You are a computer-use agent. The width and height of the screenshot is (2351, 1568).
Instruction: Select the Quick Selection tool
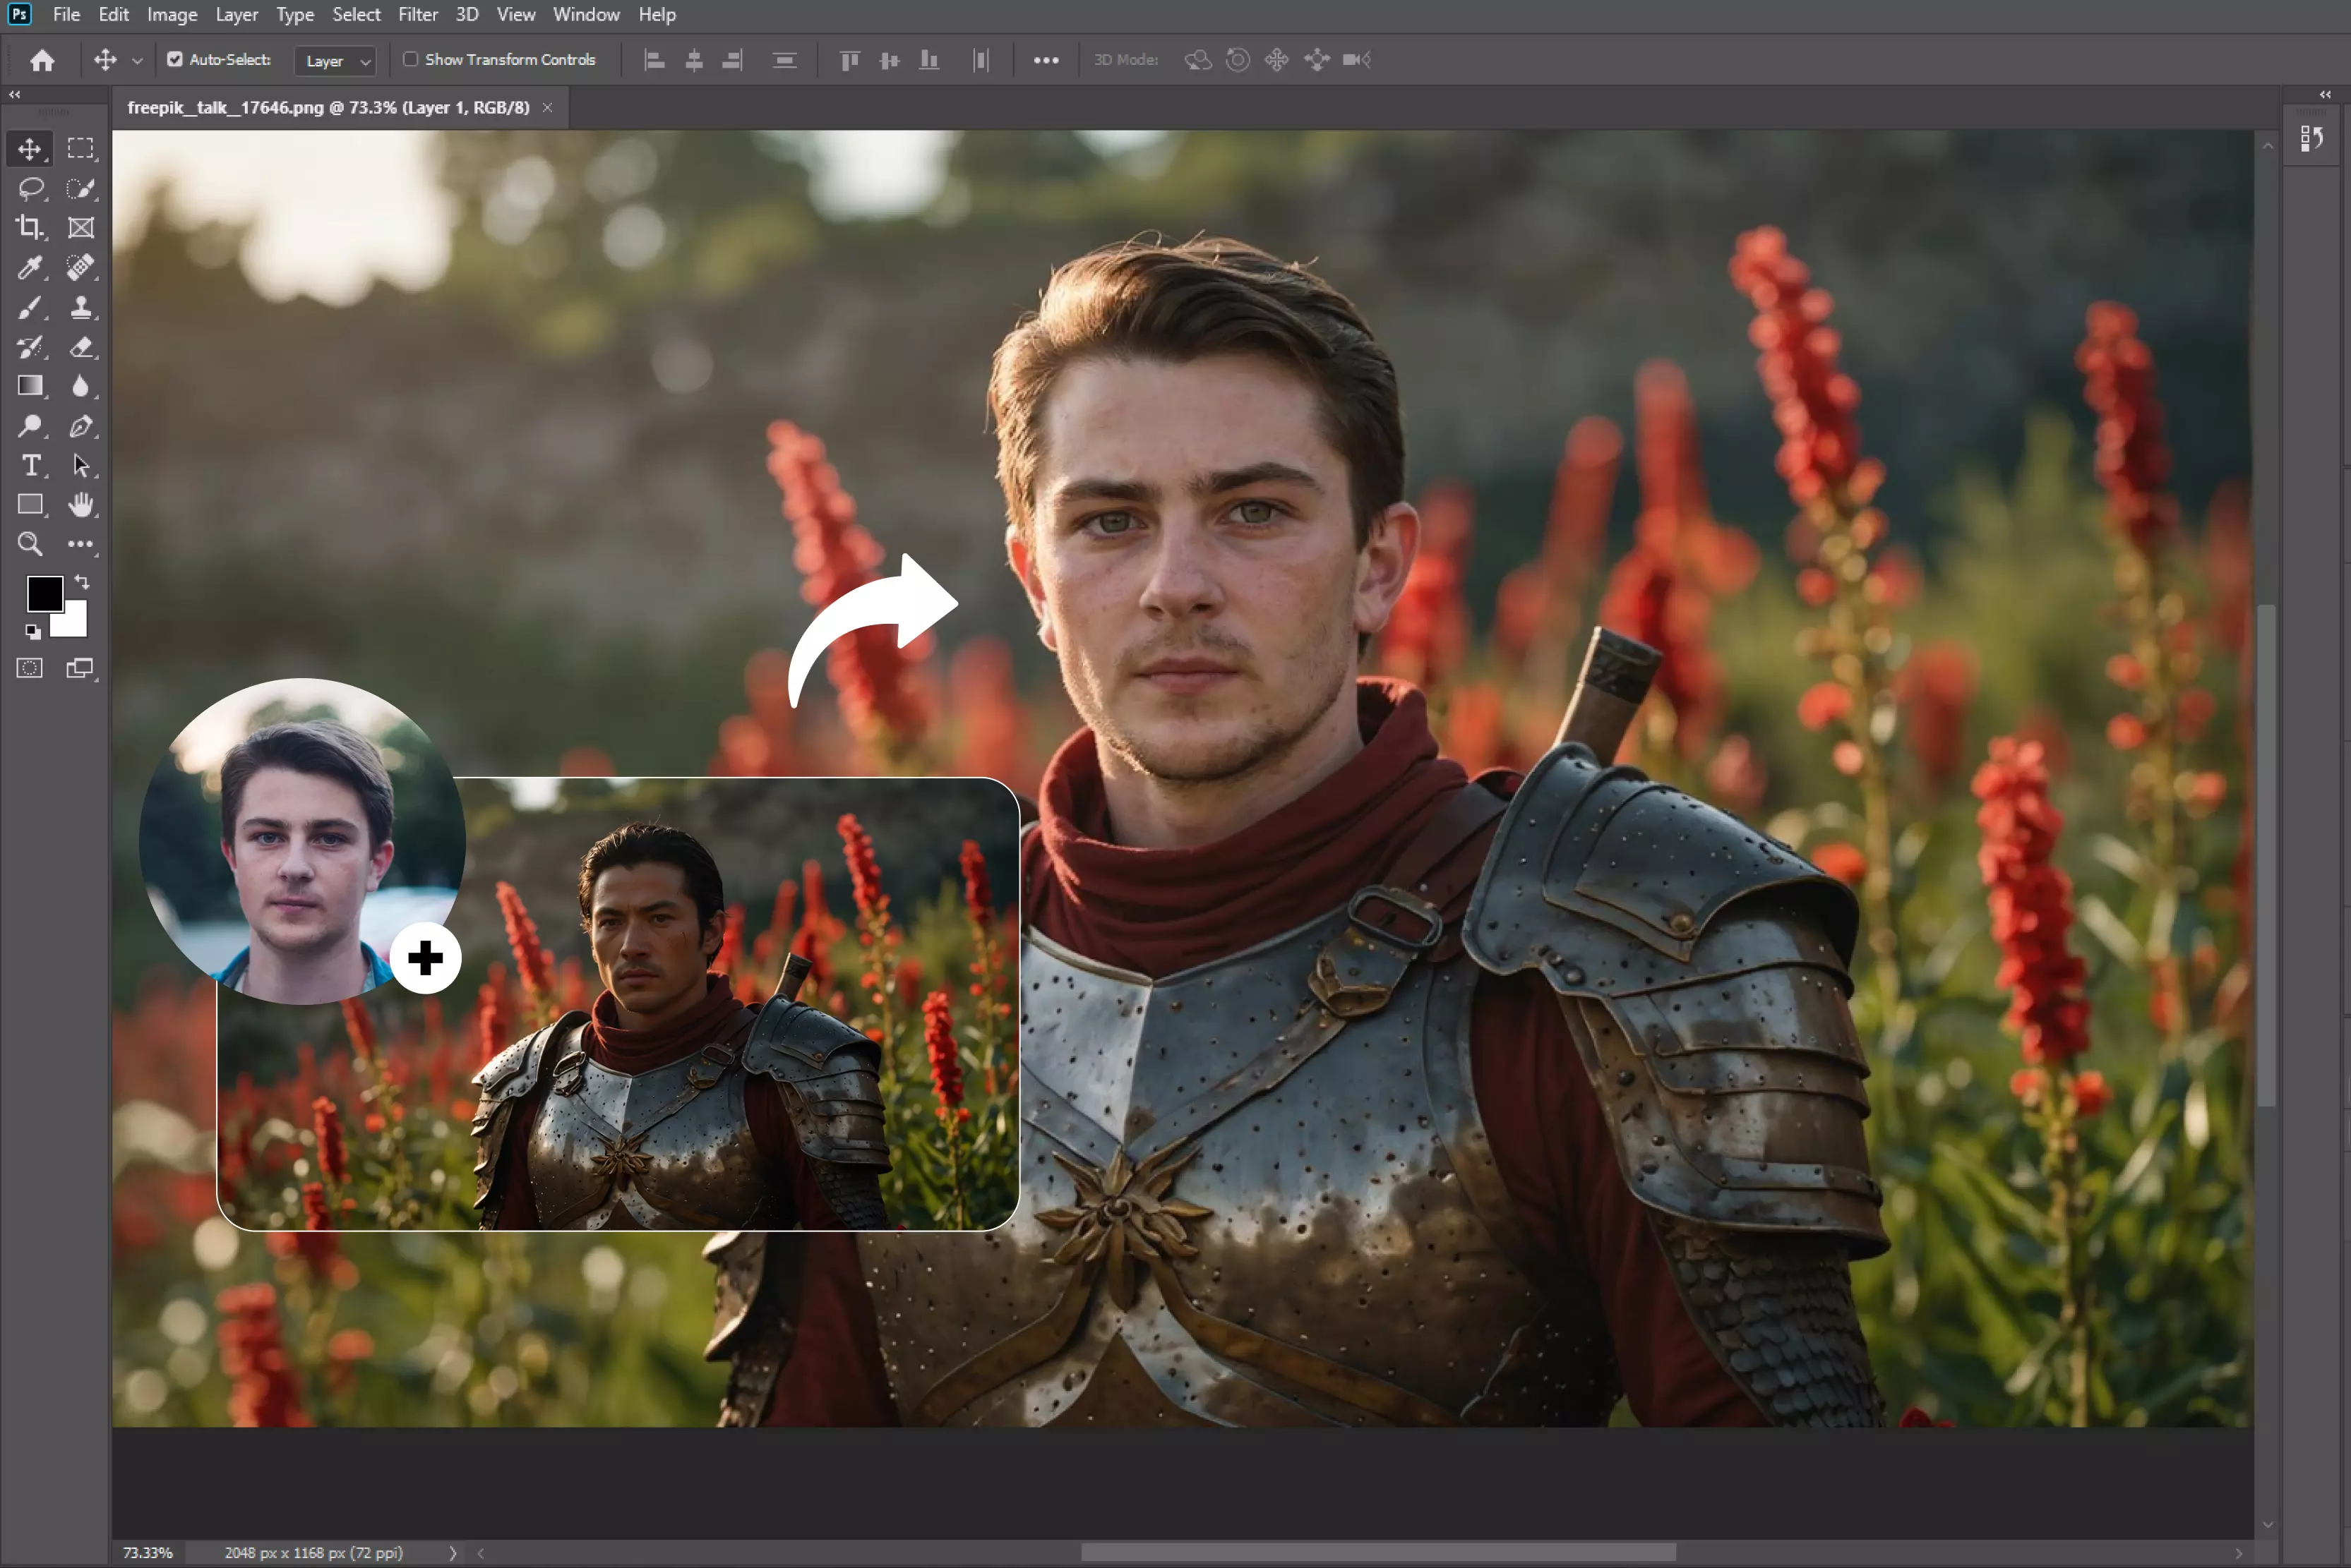(x=81, y=188)
